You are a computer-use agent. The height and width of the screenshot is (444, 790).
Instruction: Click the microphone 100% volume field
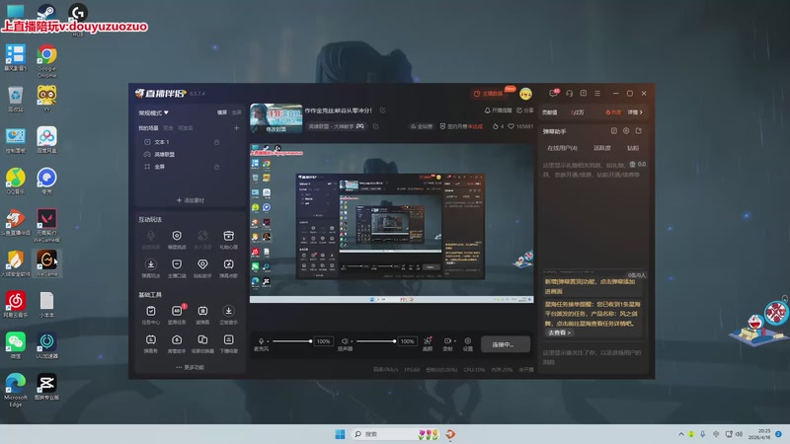(x=324, y=341)
